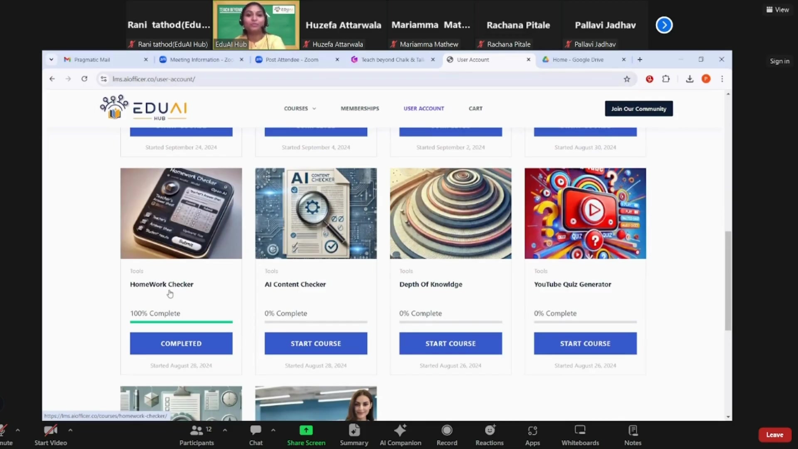Open the Zoom Chat icon
This screenshot has height=449, width=798.
point(256,430)
